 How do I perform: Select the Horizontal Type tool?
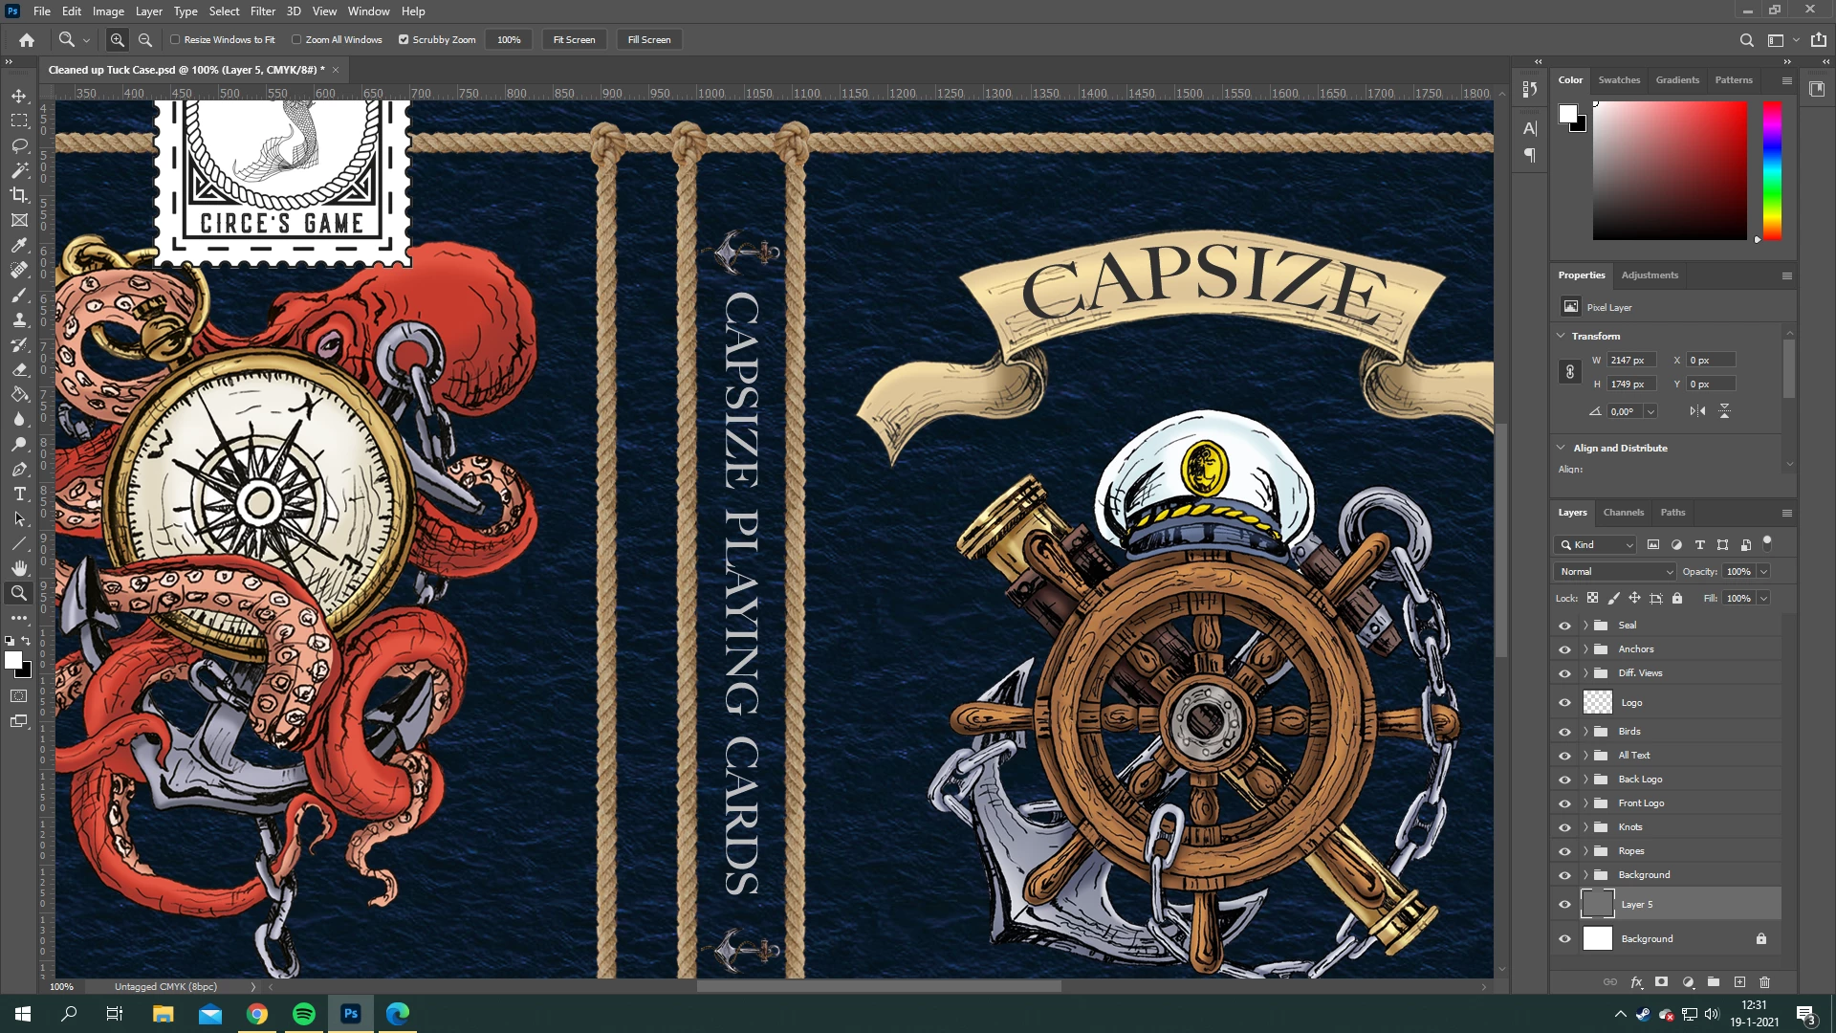pyautogui.click(x=19, y=494)
